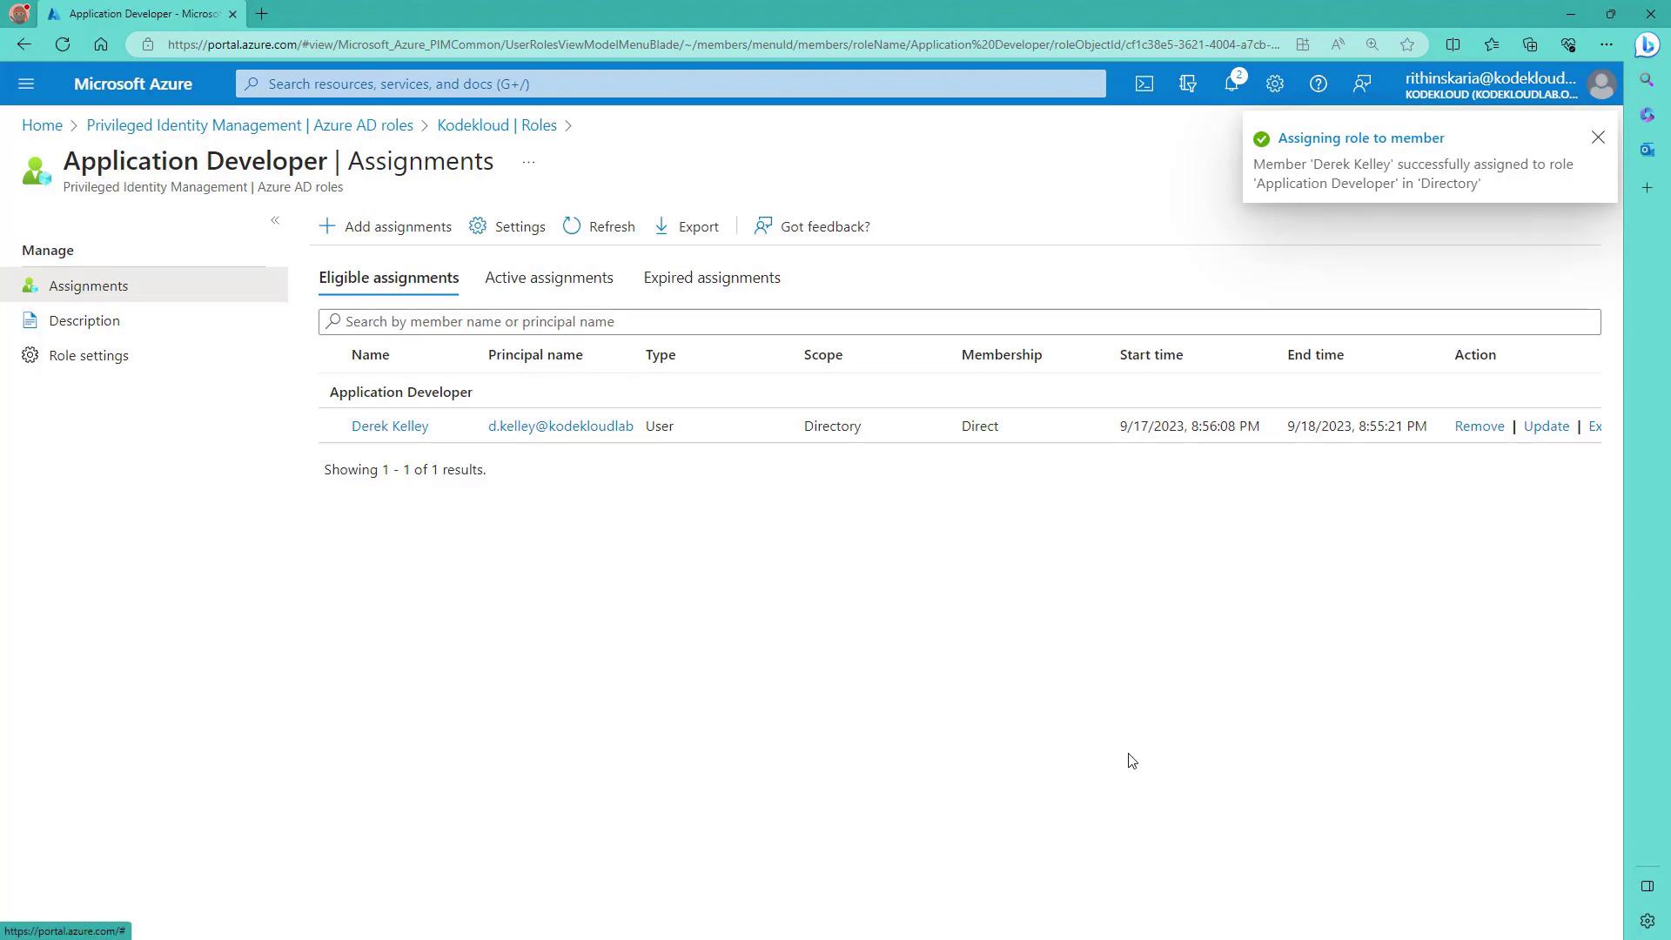Click the member name search field
Screen dimensions: 1671x940
pos(957,321)
